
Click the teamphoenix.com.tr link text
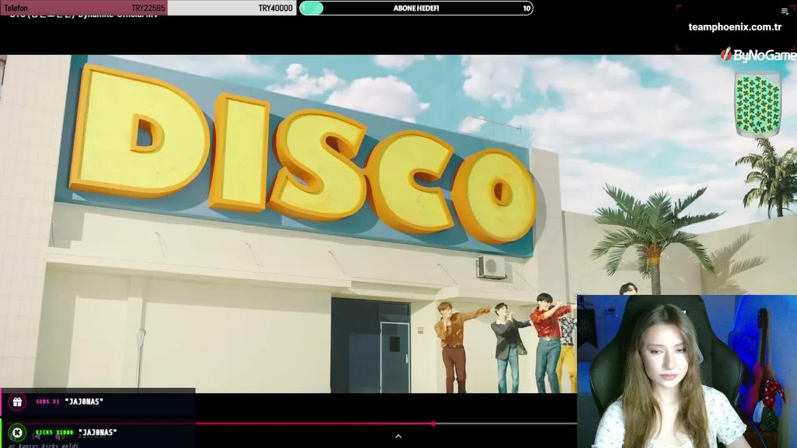pos(735,27)
